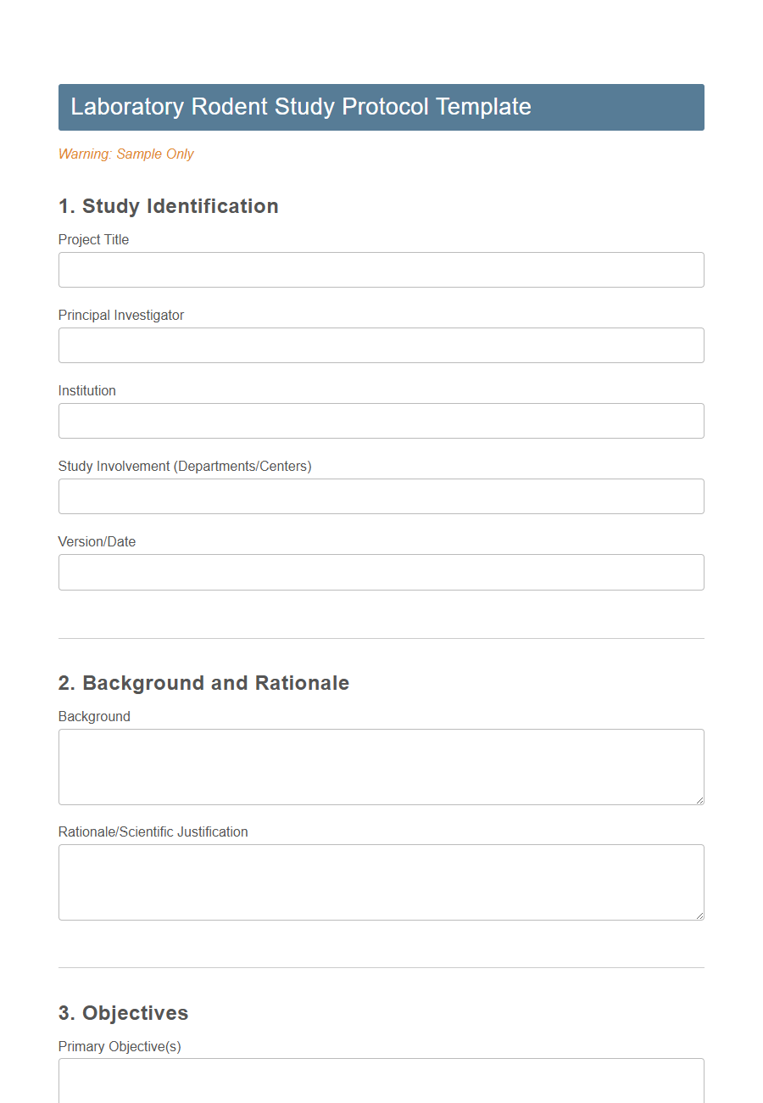Viewport: 763px width, 1103px height.
Task: Click the '2. Background and Rationale' heading
Action: click(x=203, y=683)
